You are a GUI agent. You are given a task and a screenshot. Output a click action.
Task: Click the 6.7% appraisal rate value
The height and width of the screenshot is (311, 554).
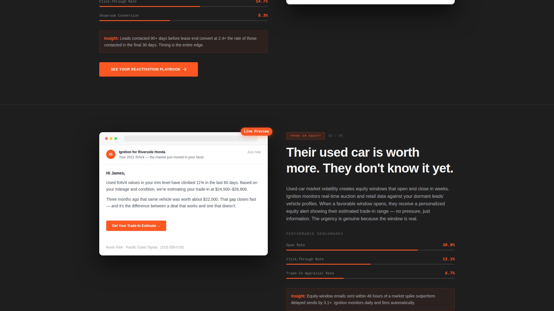click(x=450, y=273)
